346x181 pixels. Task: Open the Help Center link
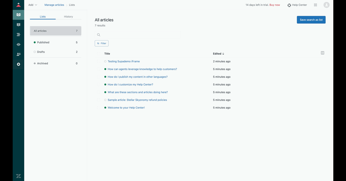(297, 5)
